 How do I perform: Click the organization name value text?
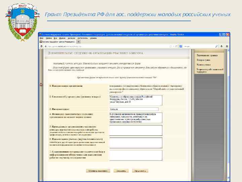click(x=147, y=89)
